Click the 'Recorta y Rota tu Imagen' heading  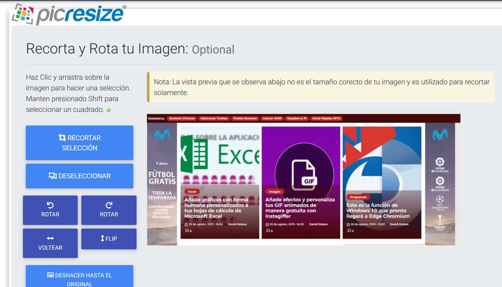(107, 48)
